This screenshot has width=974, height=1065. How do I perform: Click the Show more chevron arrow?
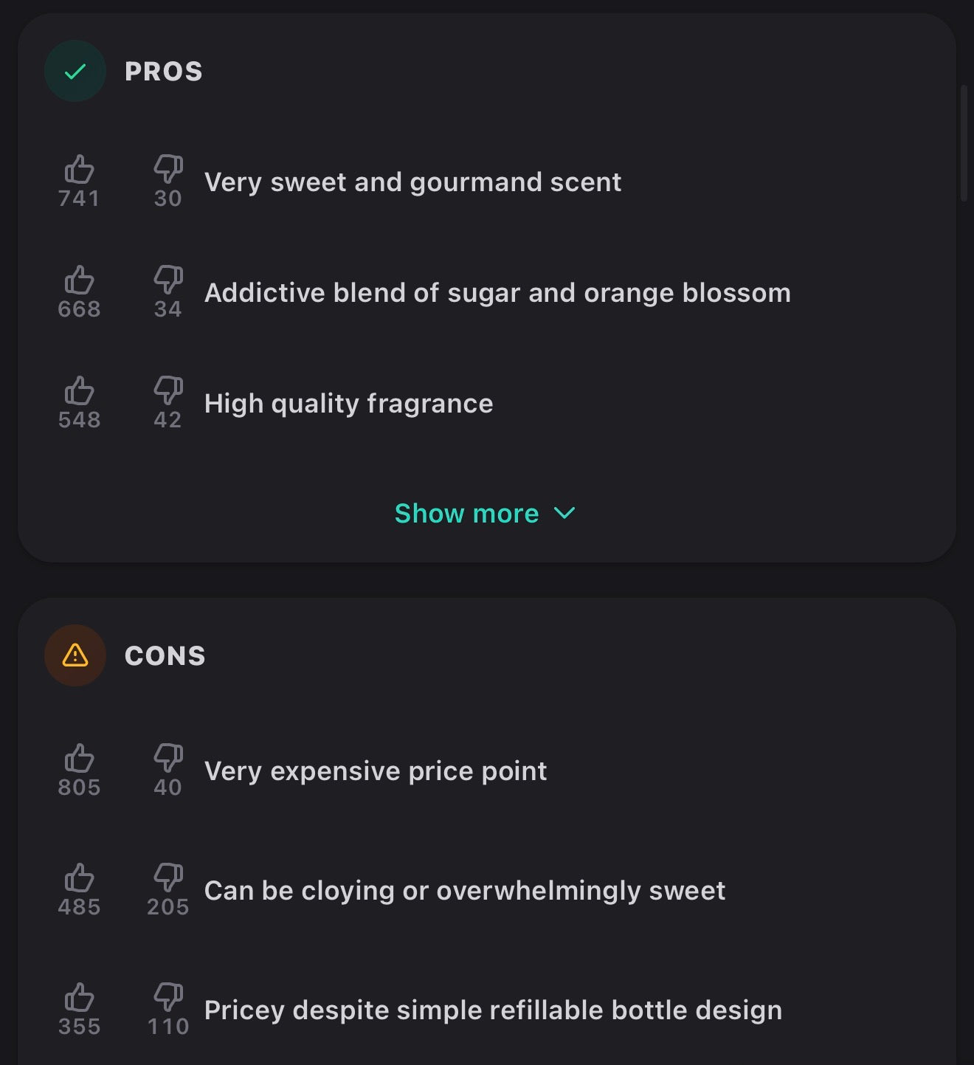click(564, 513)
